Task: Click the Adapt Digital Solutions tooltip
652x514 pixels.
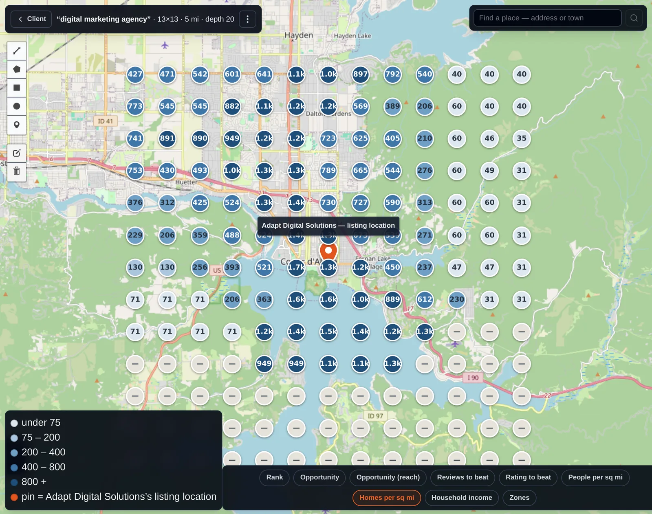Action: [328, 225]
